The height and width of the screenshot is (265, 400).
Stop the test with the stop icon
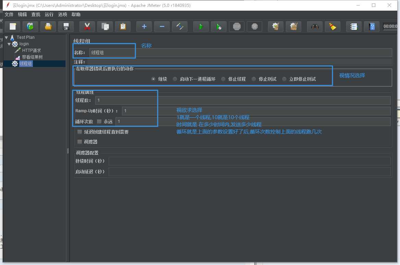click(x=237, y=26)
